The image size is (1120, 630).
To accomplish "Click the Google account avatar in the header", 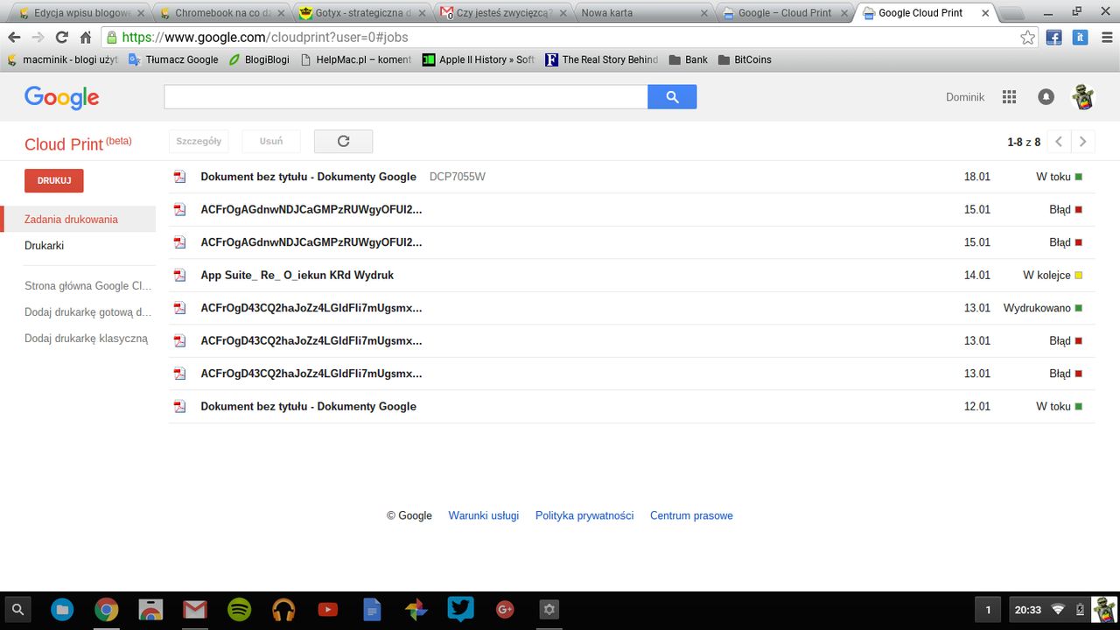I will tap(1083, 97).
